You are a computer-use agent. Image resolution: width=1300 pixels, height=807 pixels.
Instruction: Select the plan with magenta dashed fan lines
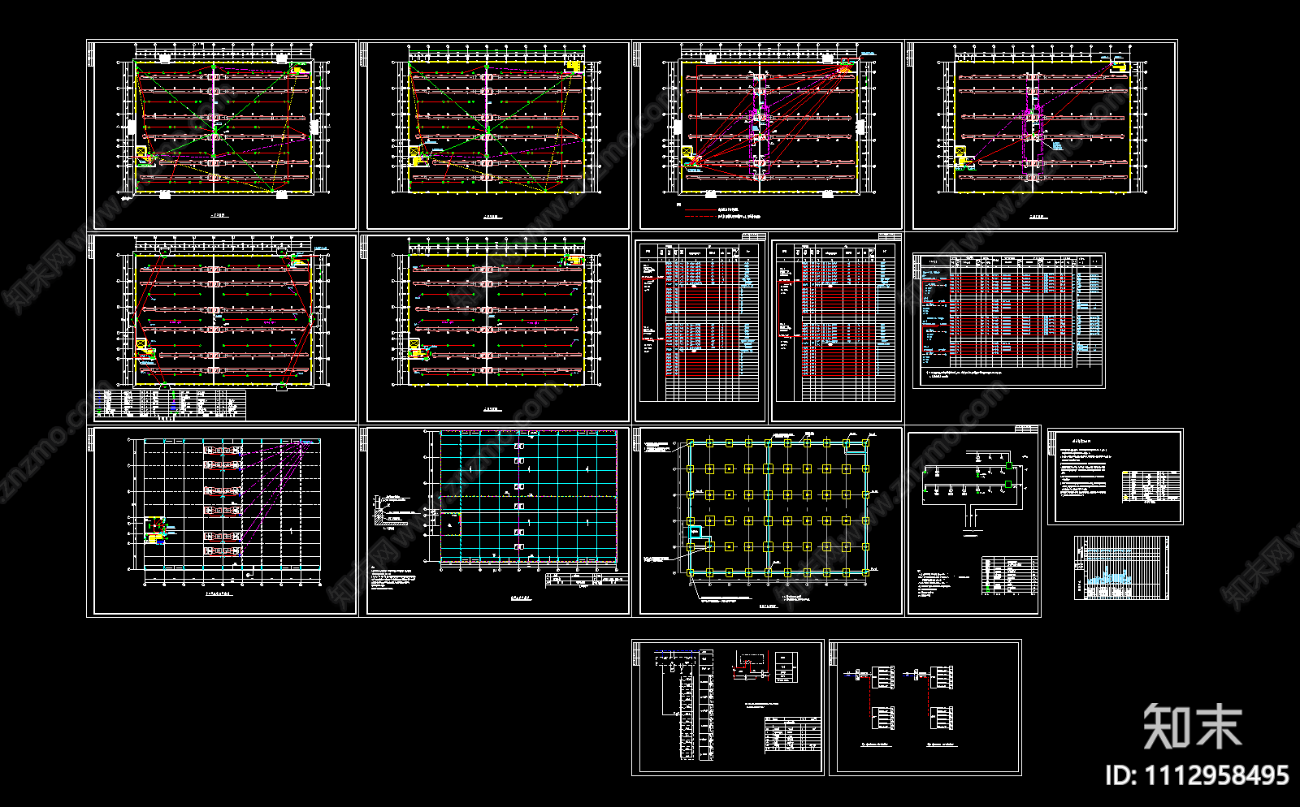click(223, 521)
